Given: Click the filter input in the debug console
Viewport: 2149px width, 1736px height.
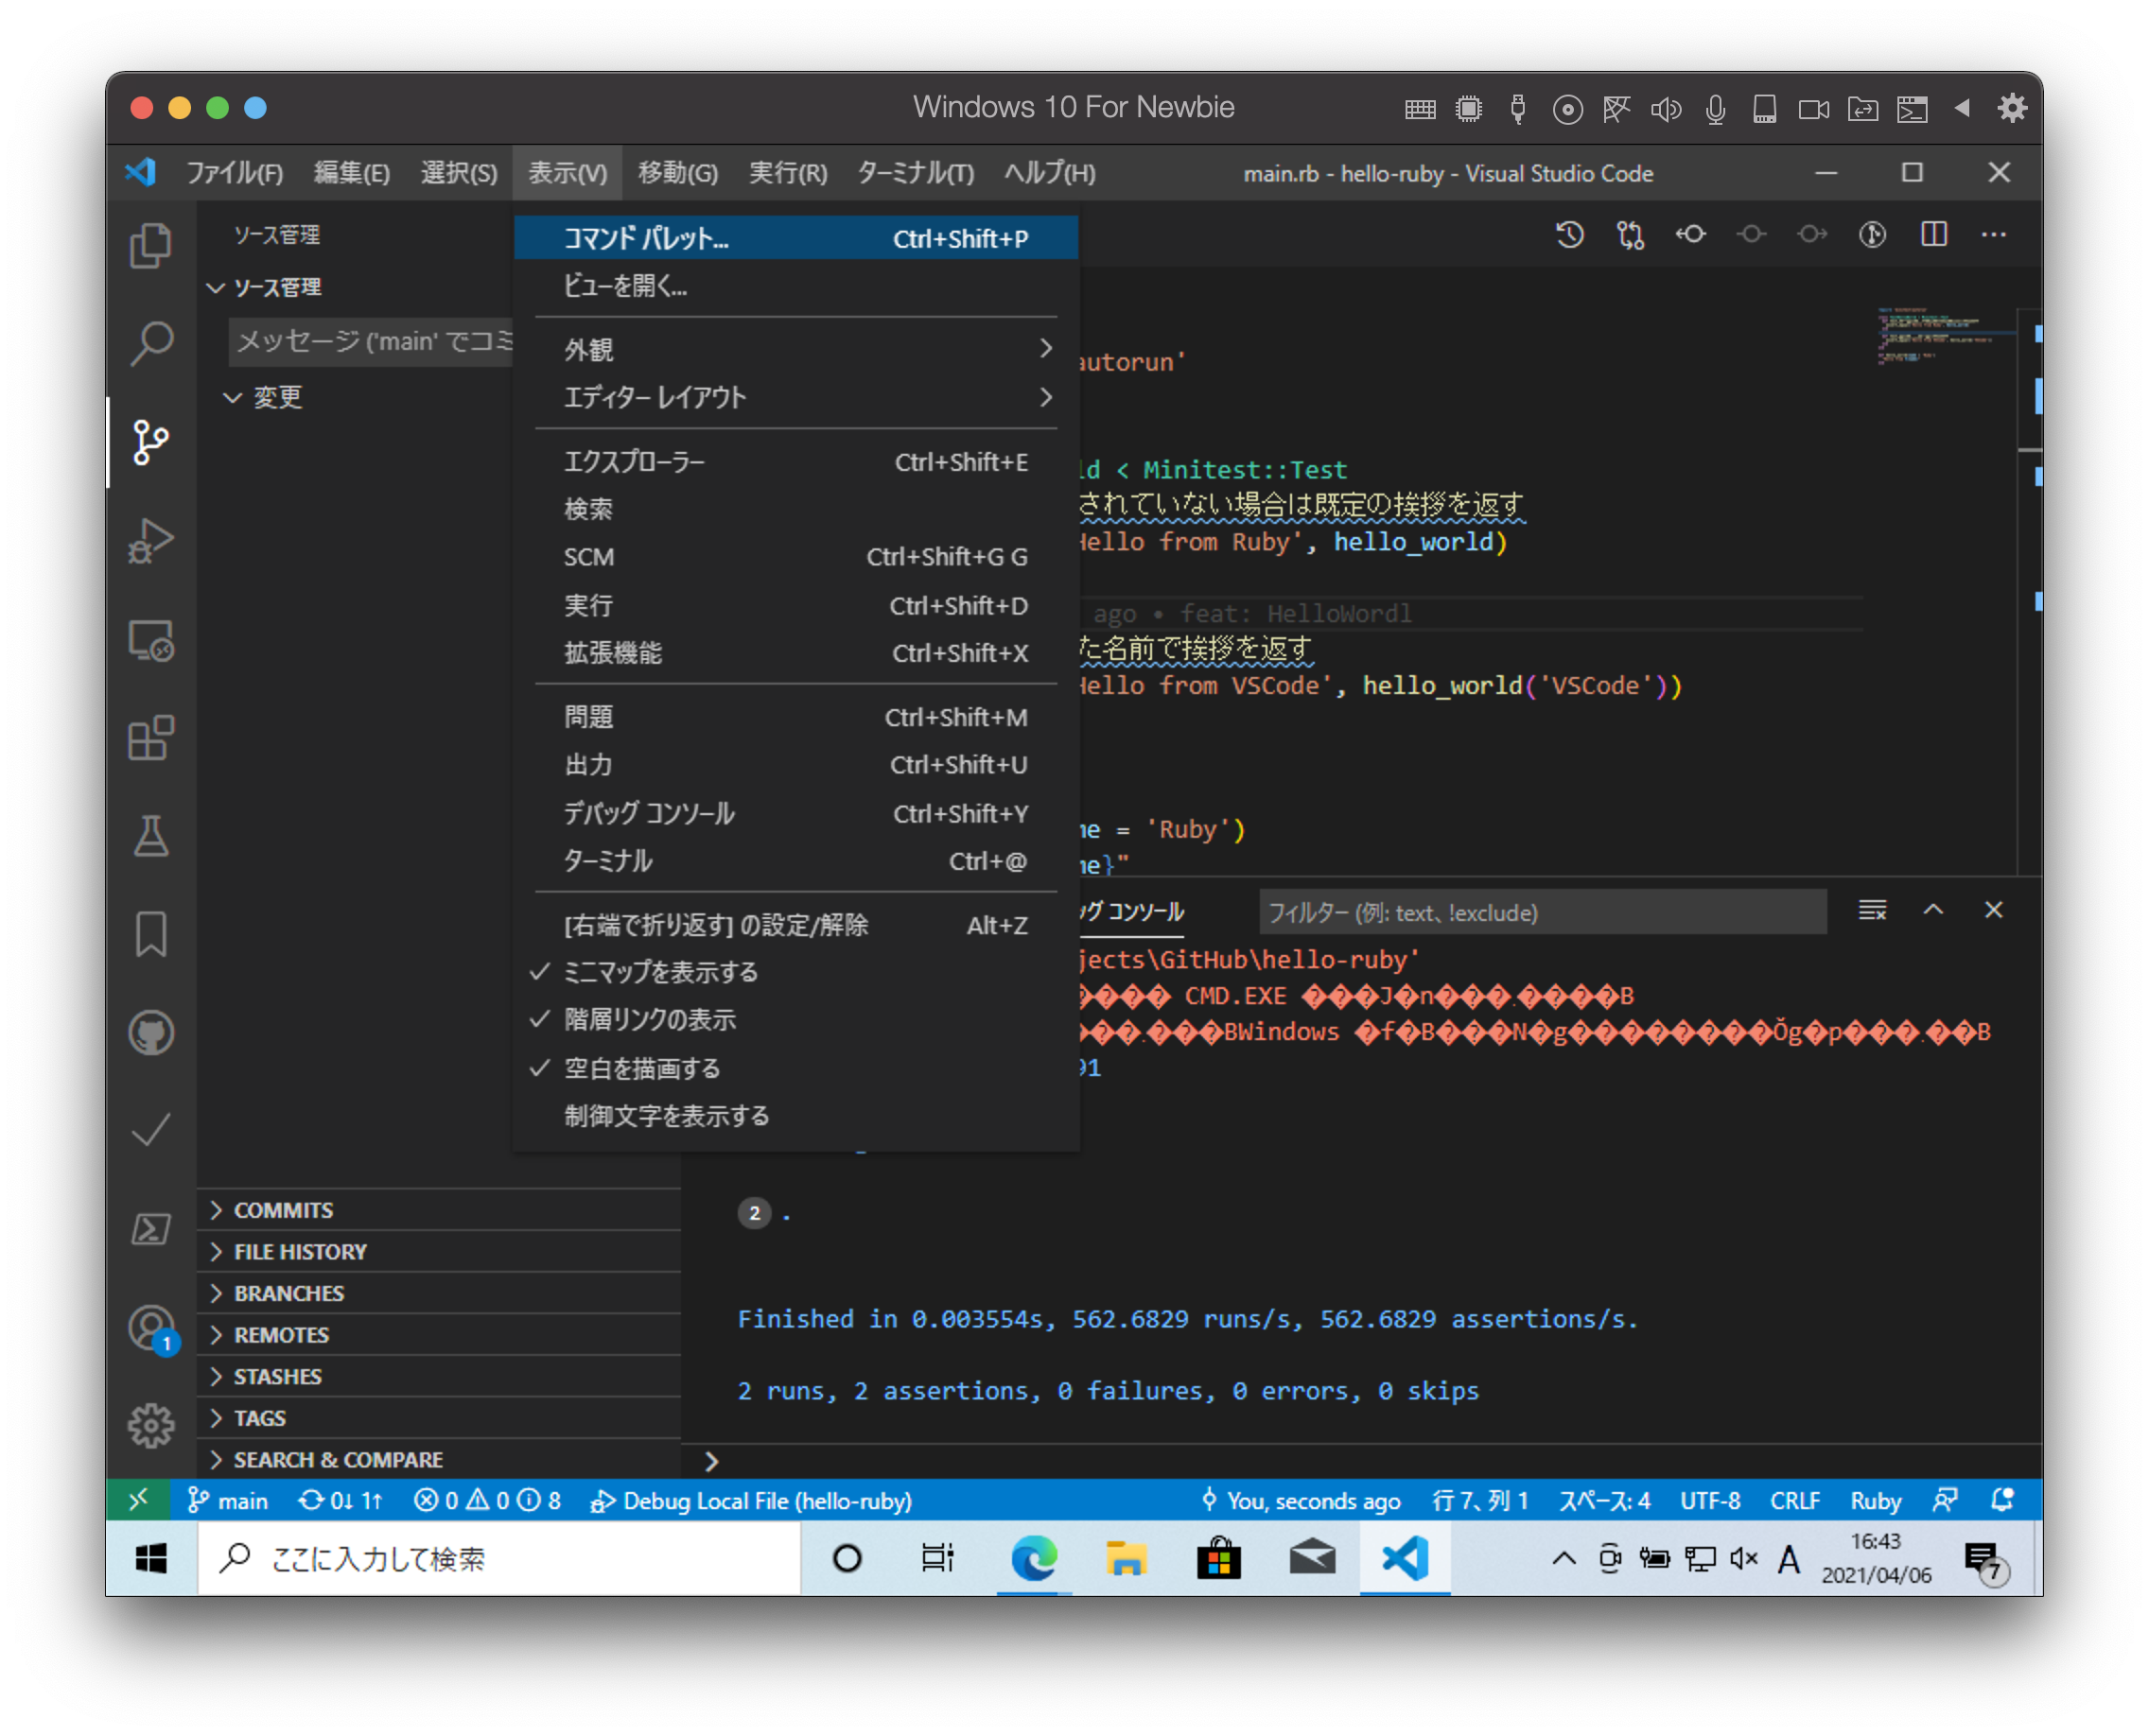Looking at the screenshot, I should click(x=1541, y=912).
